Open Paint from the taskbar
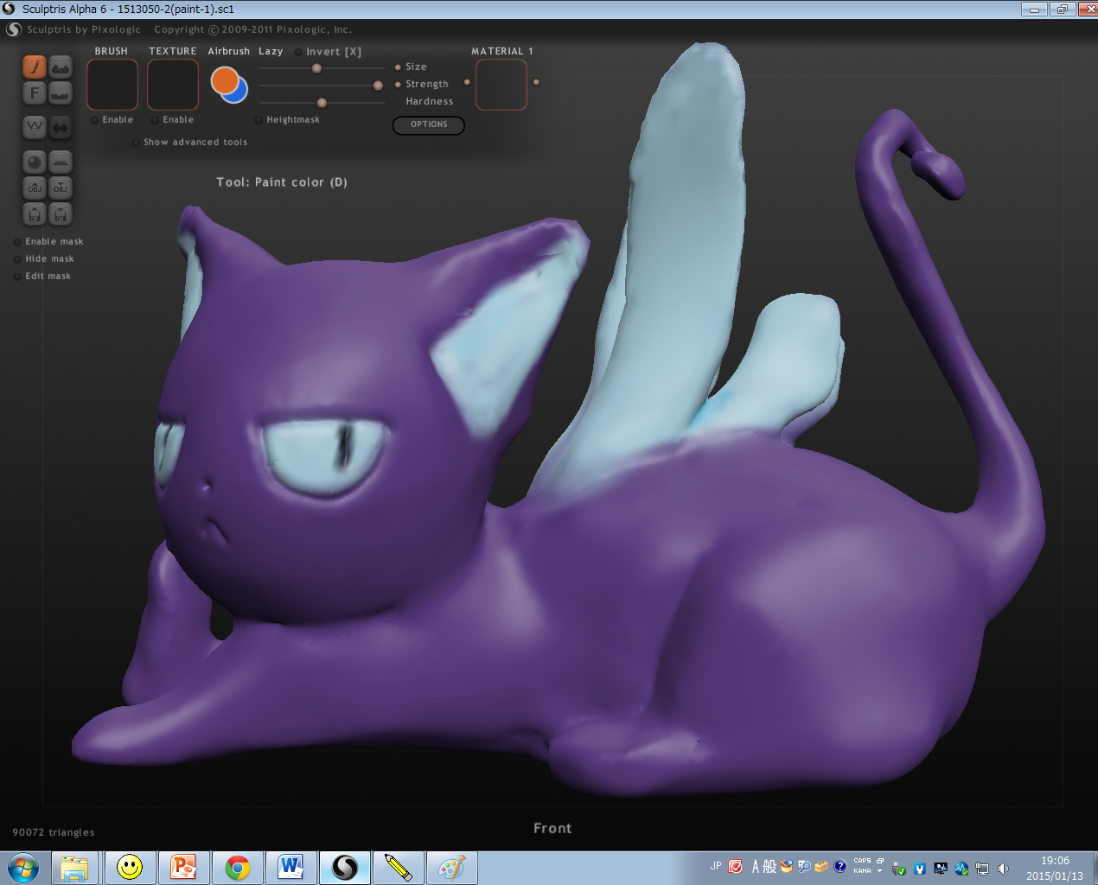Screen dimensions: 1098x885 (x=451, y=868)
